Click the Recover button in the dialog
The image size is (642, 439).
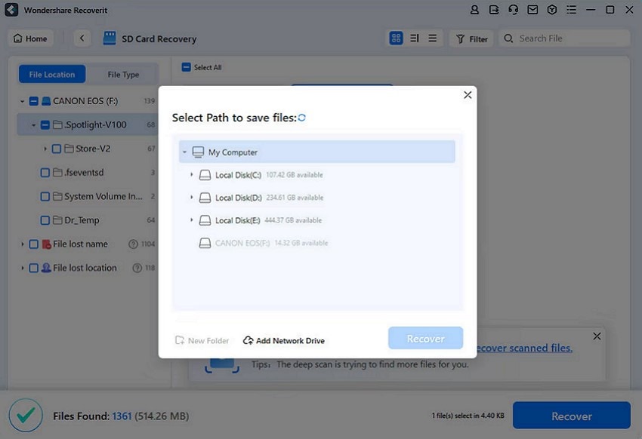(x=425, y=338)
